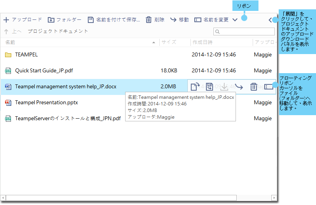The width and height of the screenshot is (316, 205).
Task: Click the horizontal scrollbar left arrow
Action: tap(3, 198)
